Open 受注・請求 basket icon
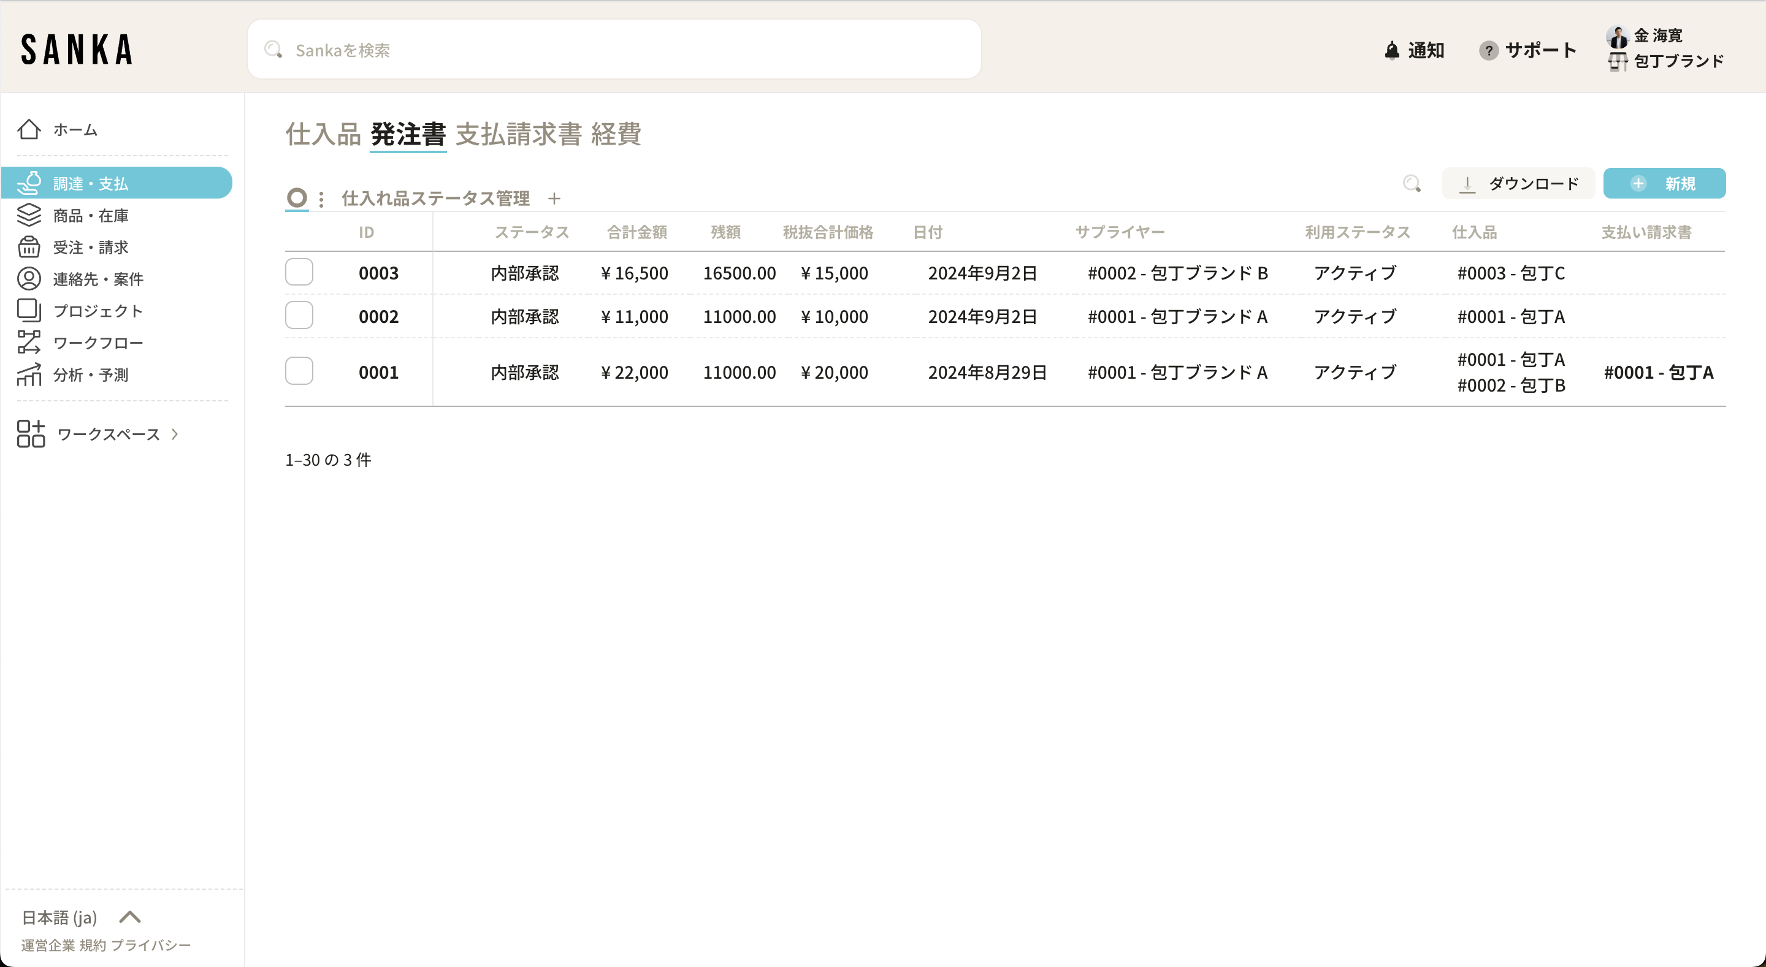 click(29, 248)
